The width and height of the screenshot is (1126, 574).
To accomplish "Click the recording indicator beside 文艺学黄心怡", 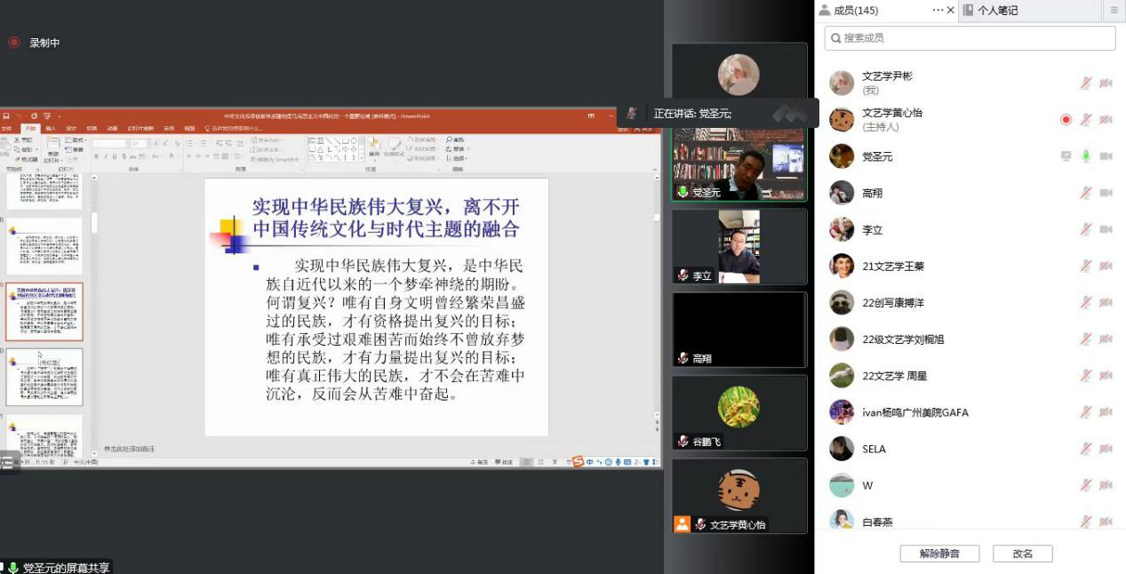I will pos(1066,120).
